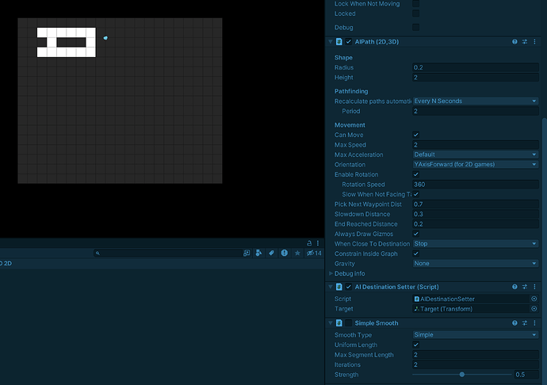Click the AIPath script component icon

tap(339, 42)
